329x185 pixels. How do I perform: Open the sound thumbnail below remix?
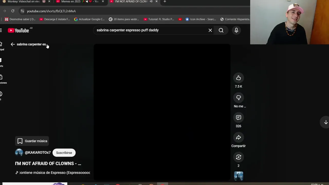click(x=239, y=176)
